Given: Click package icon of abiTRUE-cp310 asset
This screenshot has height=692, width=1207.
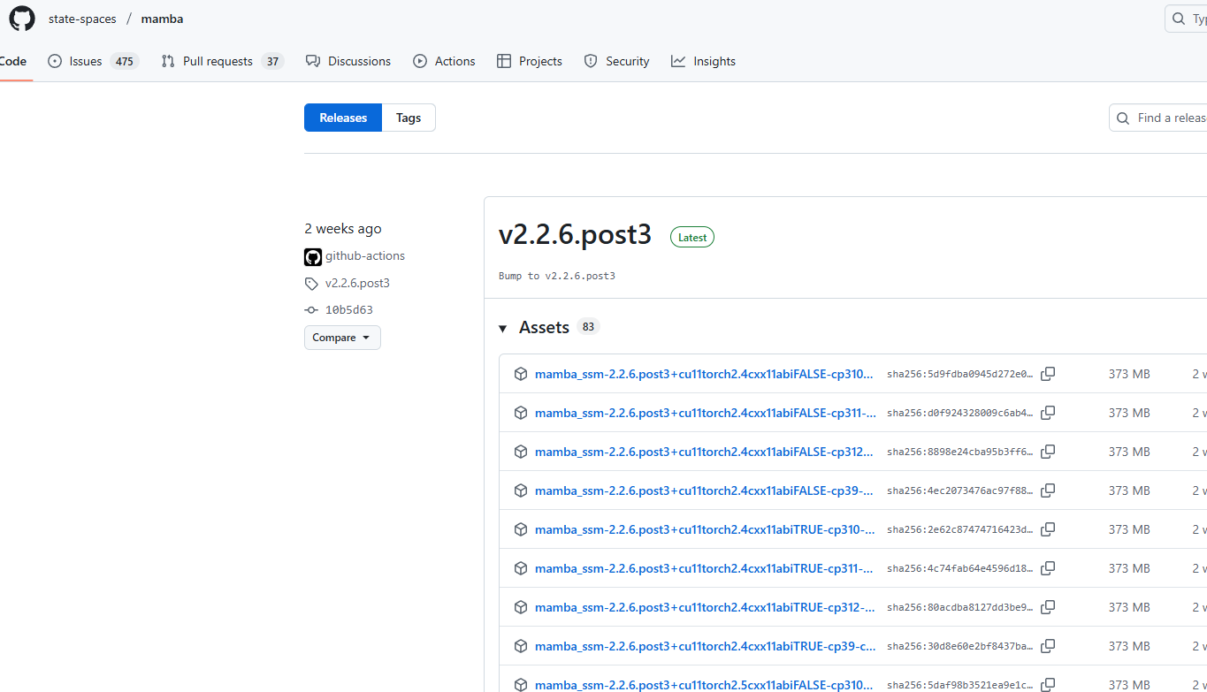Looking at the screenshot, I should point(521,529).
